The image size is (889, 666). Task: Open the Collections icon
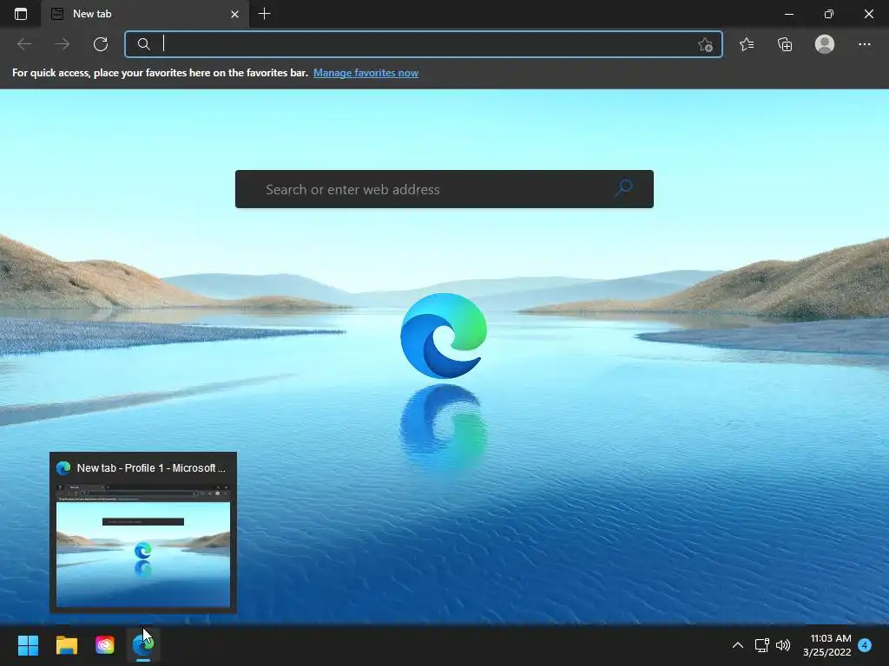click(785, 44)
